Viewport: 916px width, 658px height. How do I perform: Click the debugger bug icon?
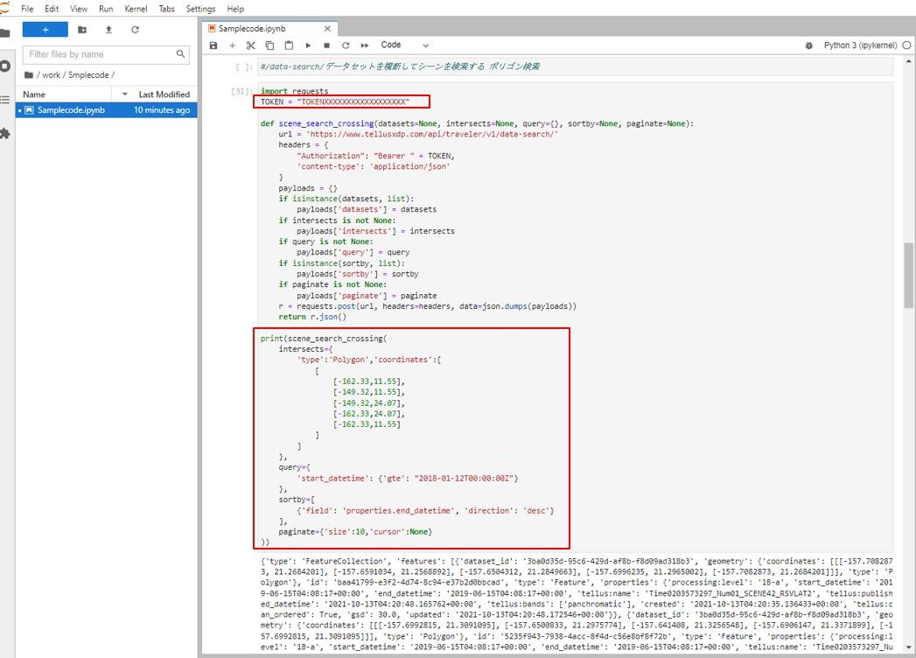point(808,45)
